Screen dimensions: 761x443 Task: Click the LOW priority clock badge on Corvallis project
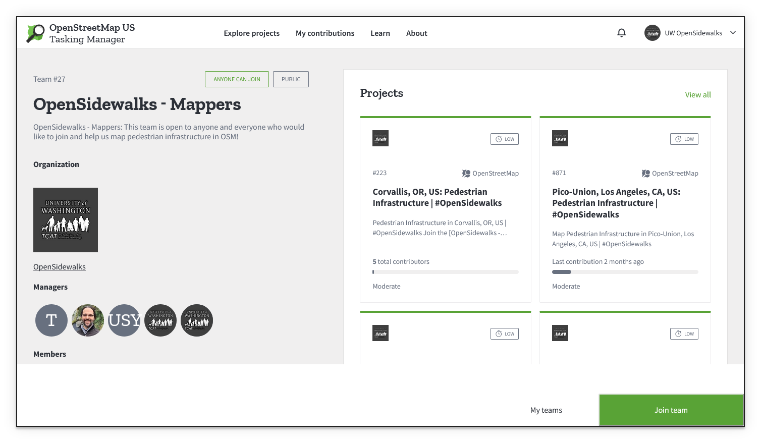point(504,138)
